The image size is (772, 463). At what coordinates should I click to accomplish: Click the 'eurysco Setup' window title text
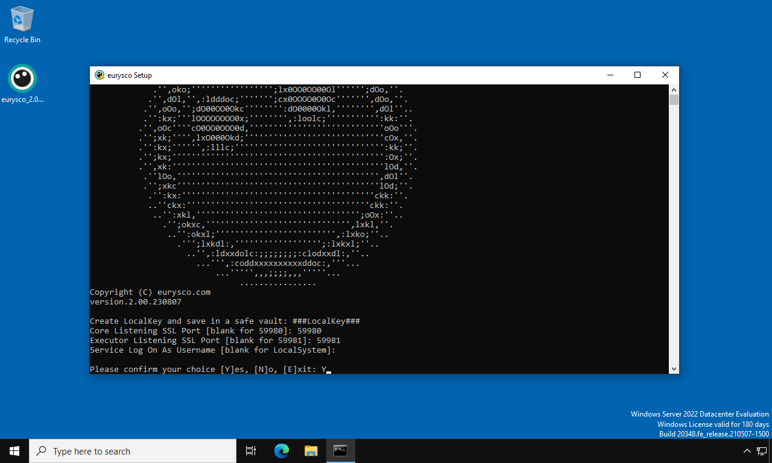[x=130, y=75]
